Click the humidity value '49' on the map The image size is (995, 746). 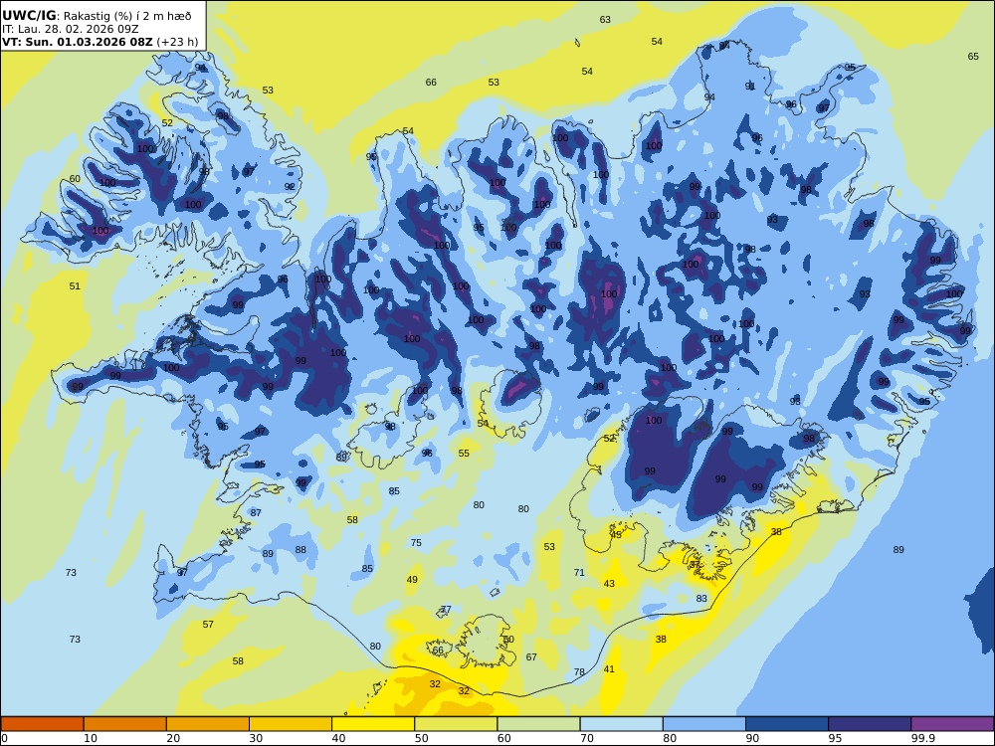coord(413,579)
